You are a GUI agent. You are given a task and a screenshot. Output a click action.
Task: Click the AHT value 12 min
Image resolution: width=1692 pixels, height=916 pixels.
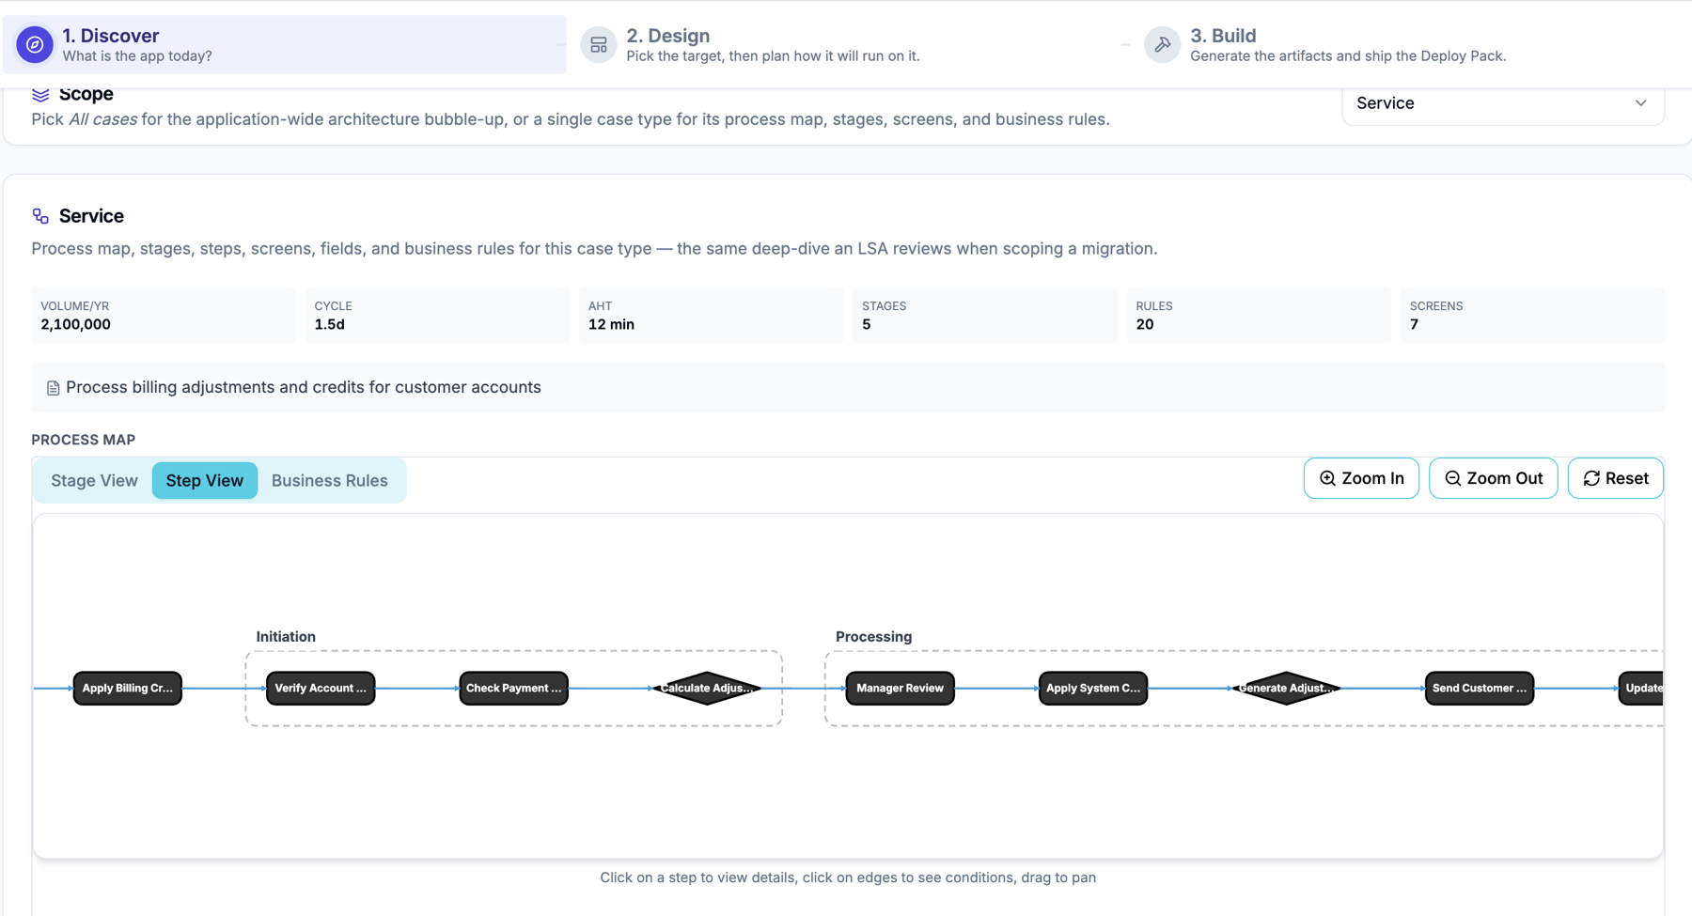[611, 324]
